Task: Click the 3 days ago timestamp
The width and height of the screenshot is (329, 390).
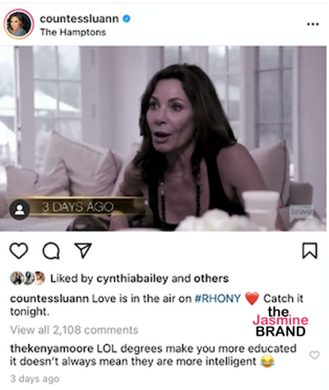Action: [x=35, y=378]
